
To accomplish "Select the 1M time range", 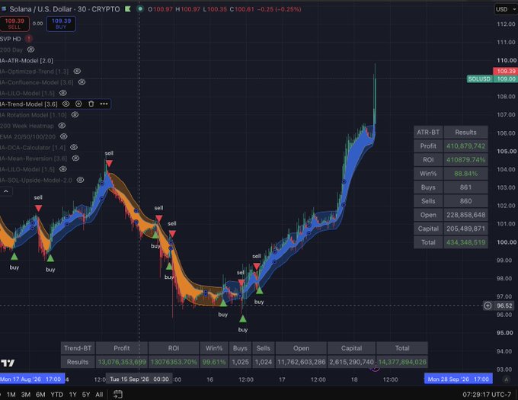I will click(11, 395).
